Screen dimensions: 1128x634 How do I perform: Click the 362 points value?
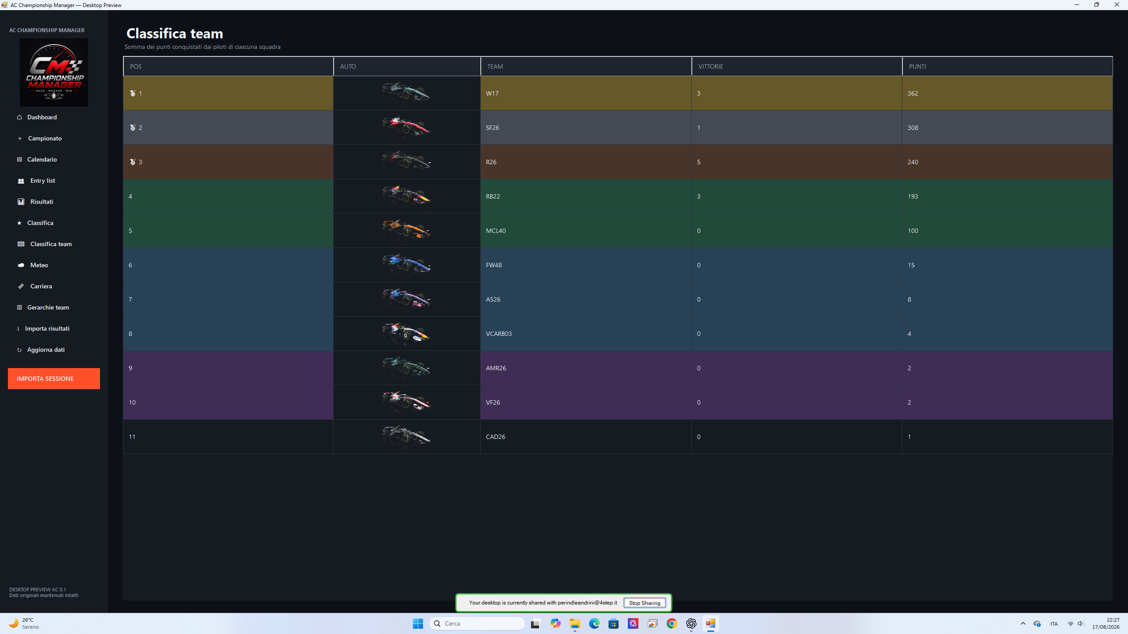[x=913, y=93]
